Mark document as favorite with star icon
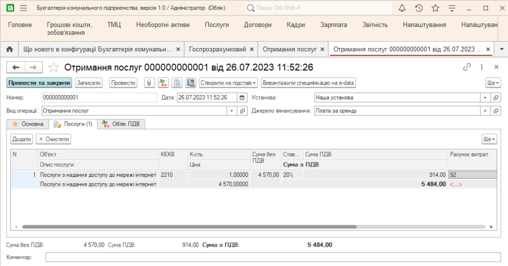Screen dimensions: 508x266 coord(54,67)
